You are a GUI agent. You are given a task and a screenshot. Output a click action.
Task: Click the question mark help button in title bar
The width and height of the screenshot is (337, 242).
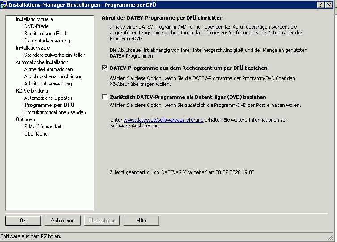(x=321, y=5)
